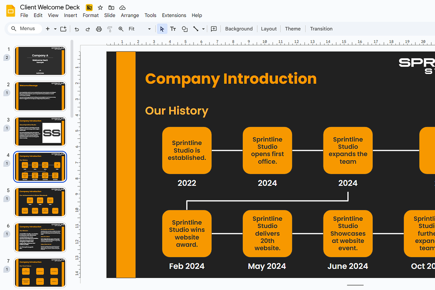
Task: Click the Layout button
Action: click(269, 29)
